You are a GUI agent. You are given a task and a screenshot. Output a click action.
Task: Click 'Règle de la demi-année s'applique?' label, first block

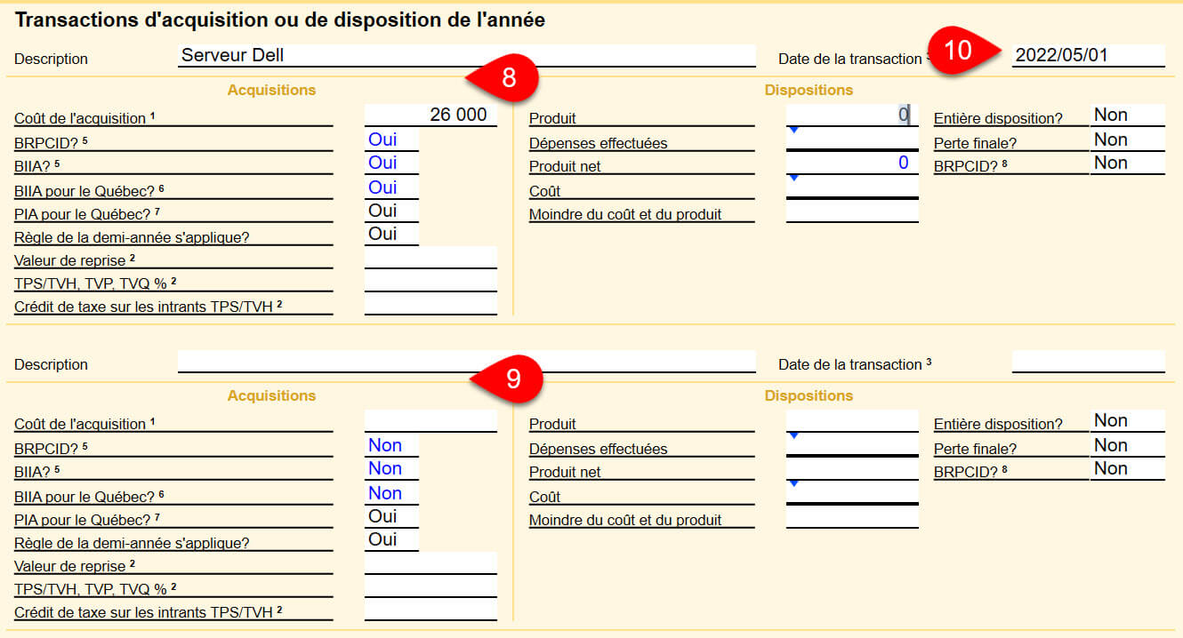[x=132, y=237]
